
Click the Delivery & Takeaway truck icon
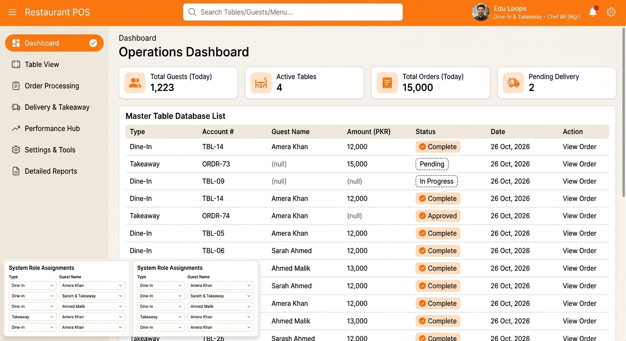click(x=16, y=107)
